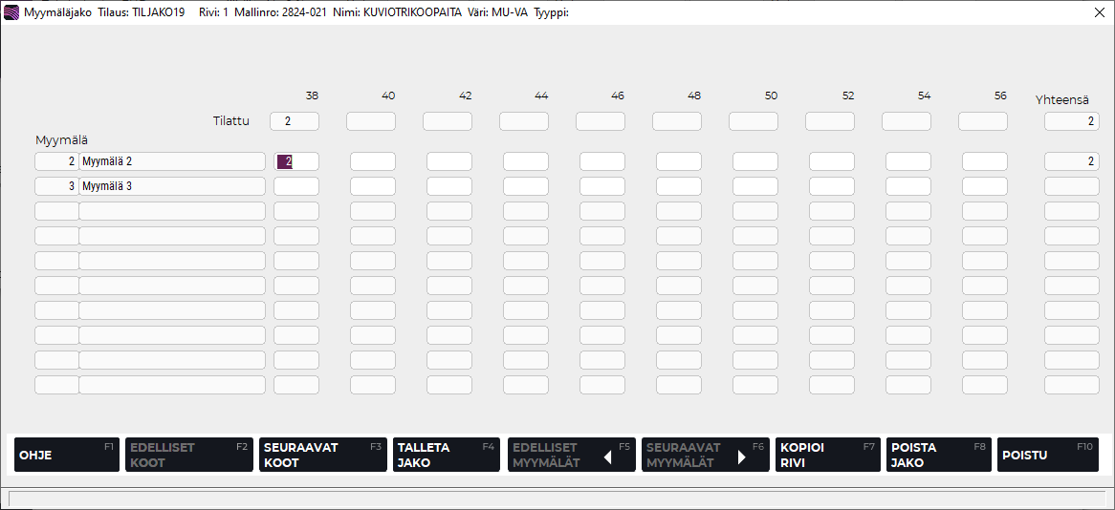
Task: Delete allocation with POISTA JAKO button
Action: [938, 455]
